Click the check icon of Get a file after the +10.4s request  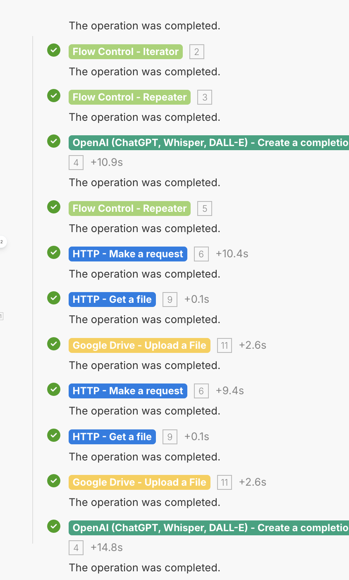coord(54,298)
